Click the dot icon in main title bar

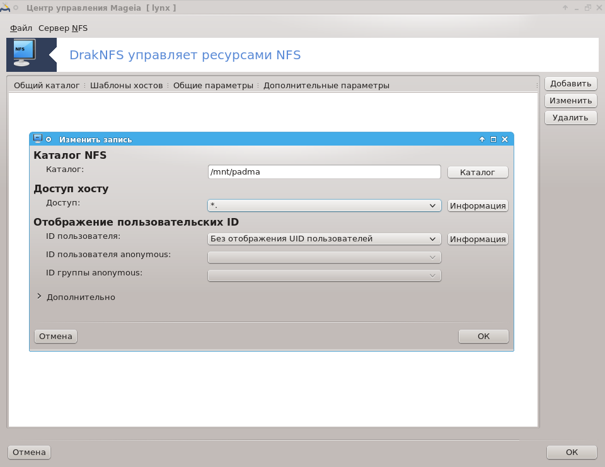click(x=16, y=8)
